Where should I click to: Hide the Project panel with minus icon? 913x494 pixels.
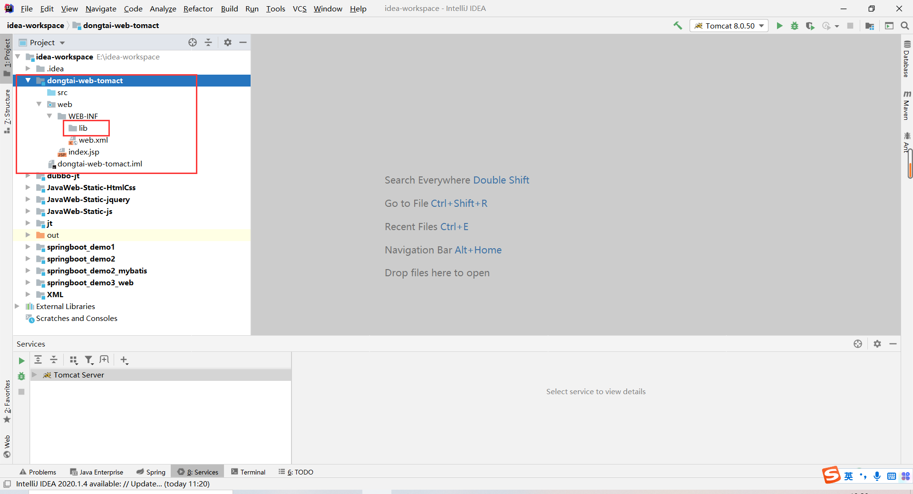coord(243,42)
